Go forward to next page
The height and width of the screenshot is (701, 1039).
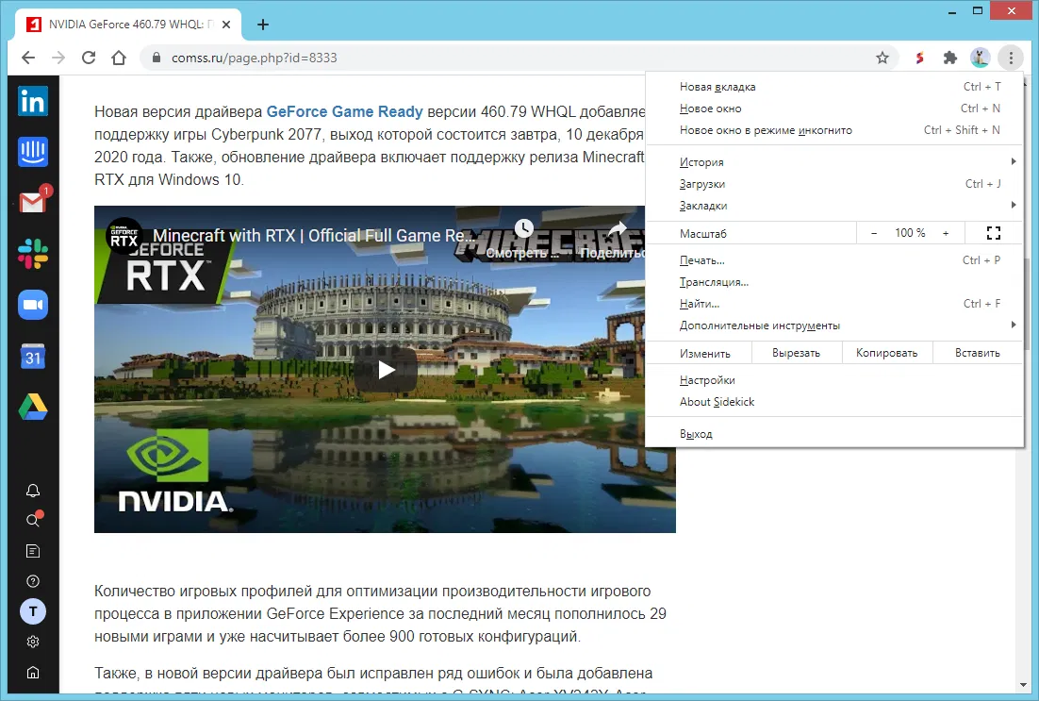(x=58, y=58)
